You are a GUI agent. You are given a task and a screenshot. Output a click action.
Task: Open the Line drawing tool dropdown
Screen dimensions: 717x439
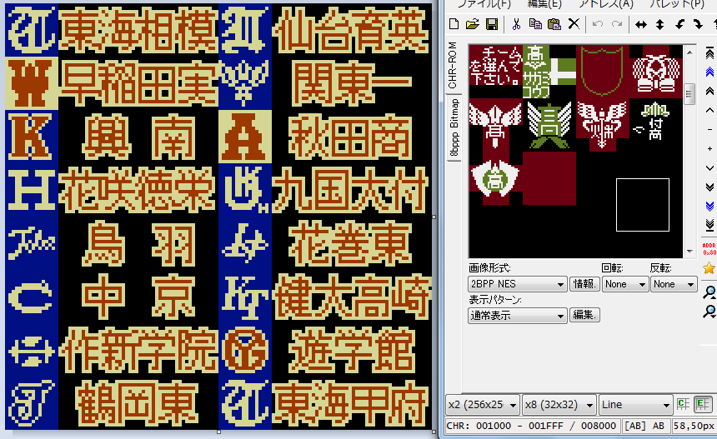point(635,405)
